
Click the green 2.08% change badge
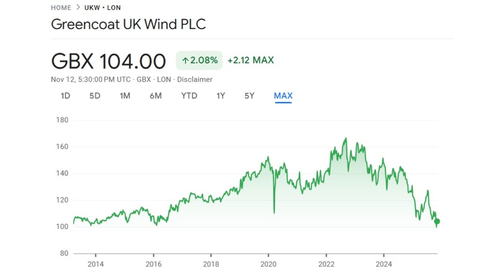click(x=199, y=60)
